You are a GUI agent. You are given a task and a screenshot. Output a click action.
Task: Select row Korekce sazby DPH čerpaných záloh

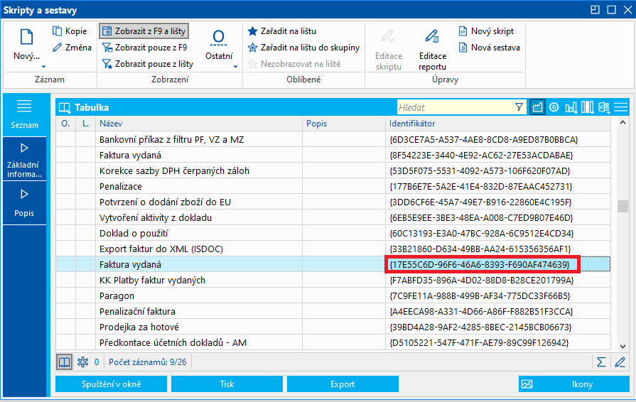(x=333, y=171)
